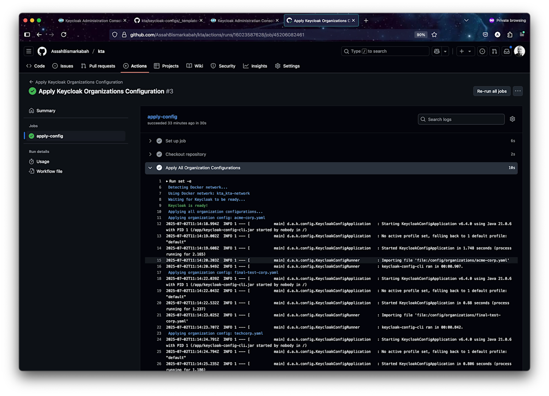The image size is (549, 396).
Task: Open the browser application menu
Action: click(522, 35)
